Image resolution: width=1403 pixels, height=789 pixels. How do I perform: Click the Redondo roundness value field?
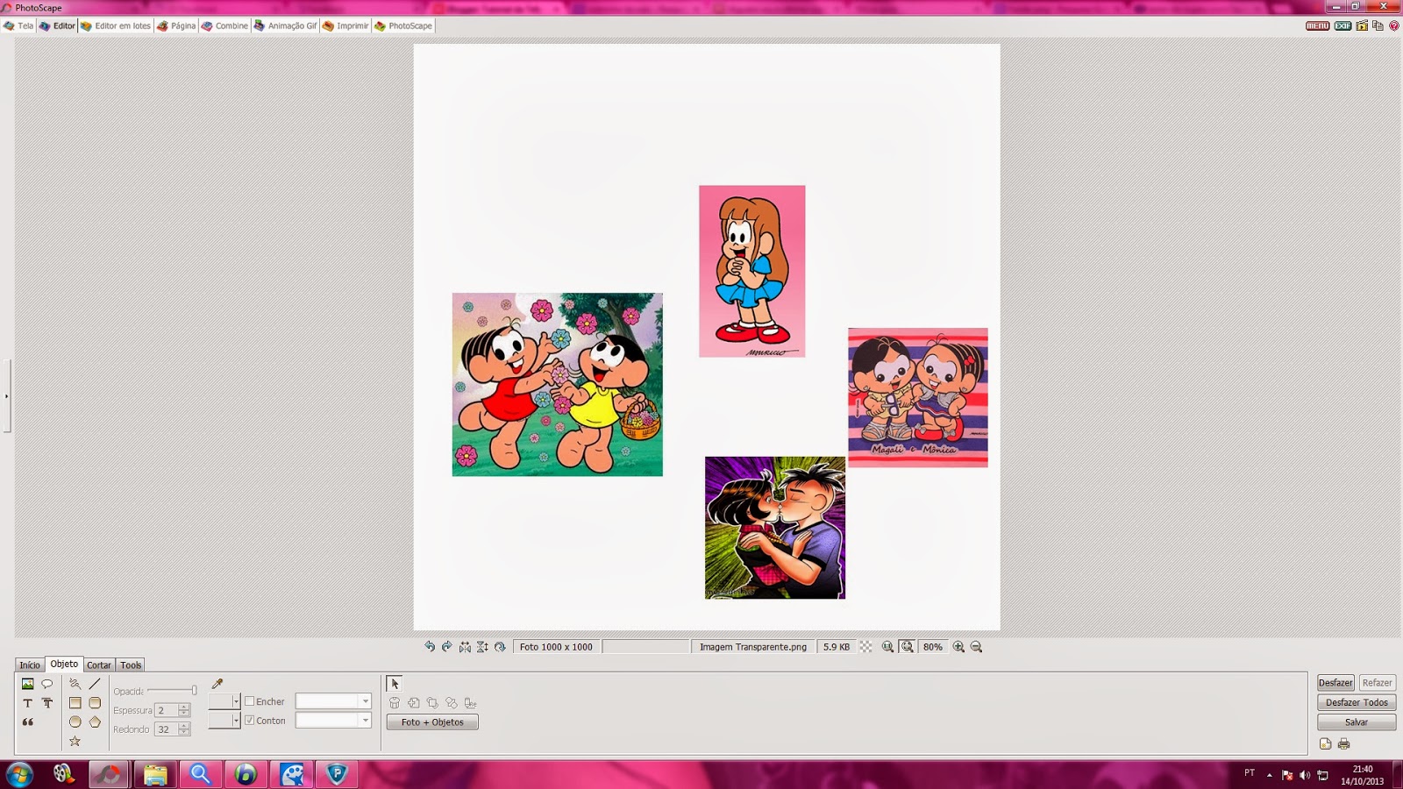[166, 729]
